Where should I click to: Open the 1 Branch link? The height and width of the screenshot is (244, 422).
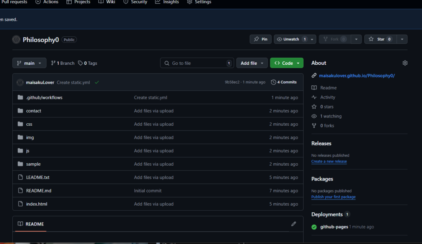63,63
